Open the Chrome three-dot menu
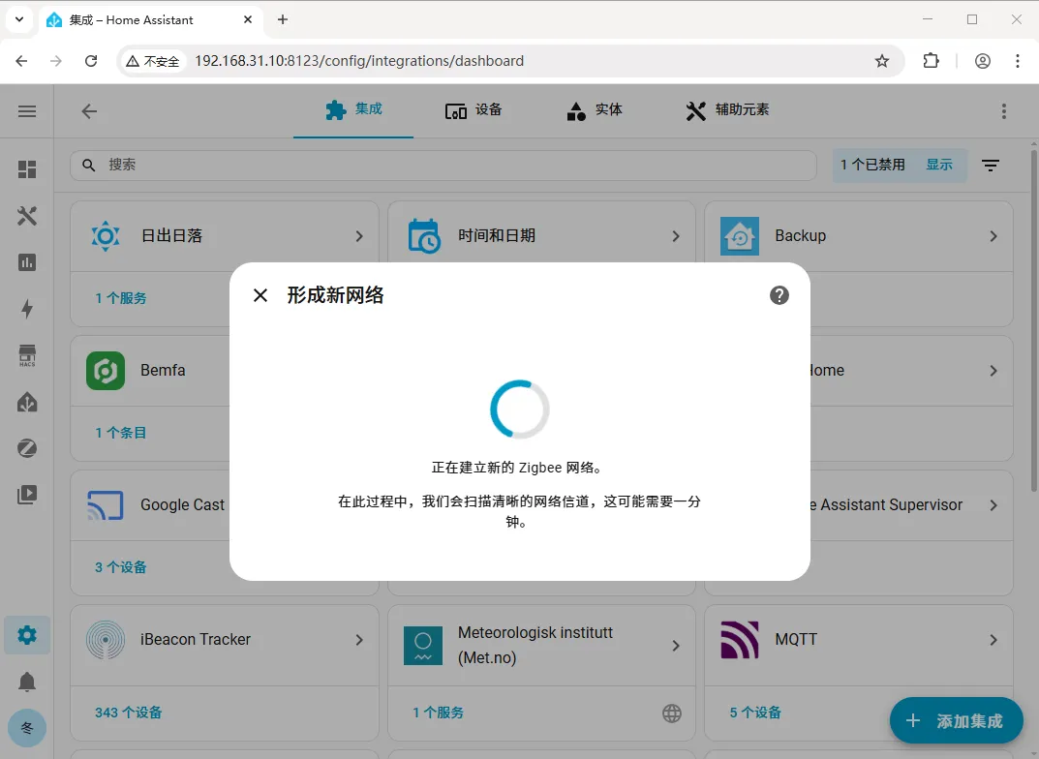 click(1017, 61)
